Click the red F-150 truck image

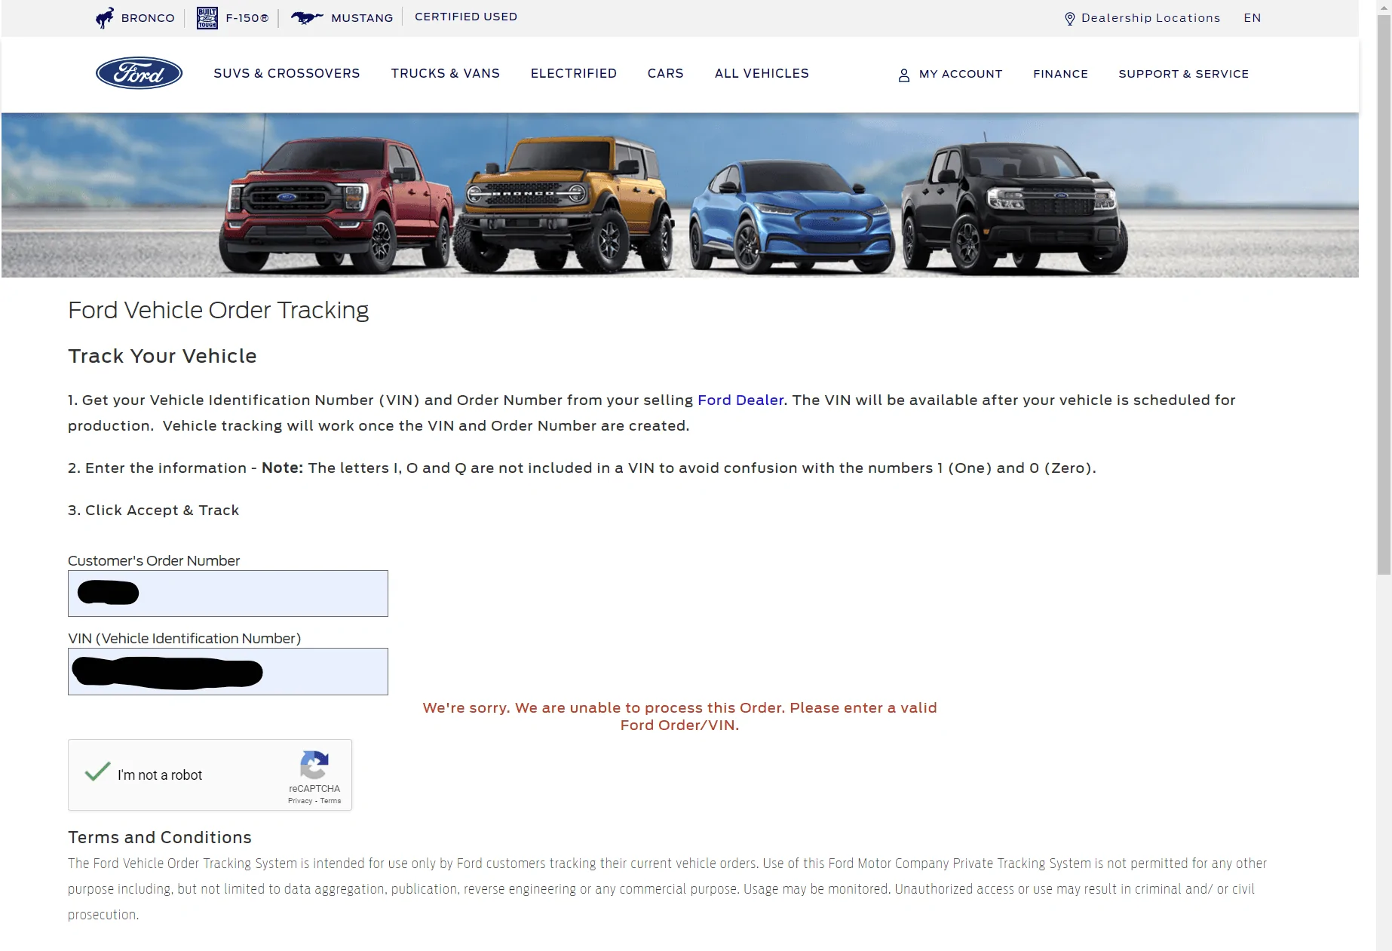click(x=336, y=205)
